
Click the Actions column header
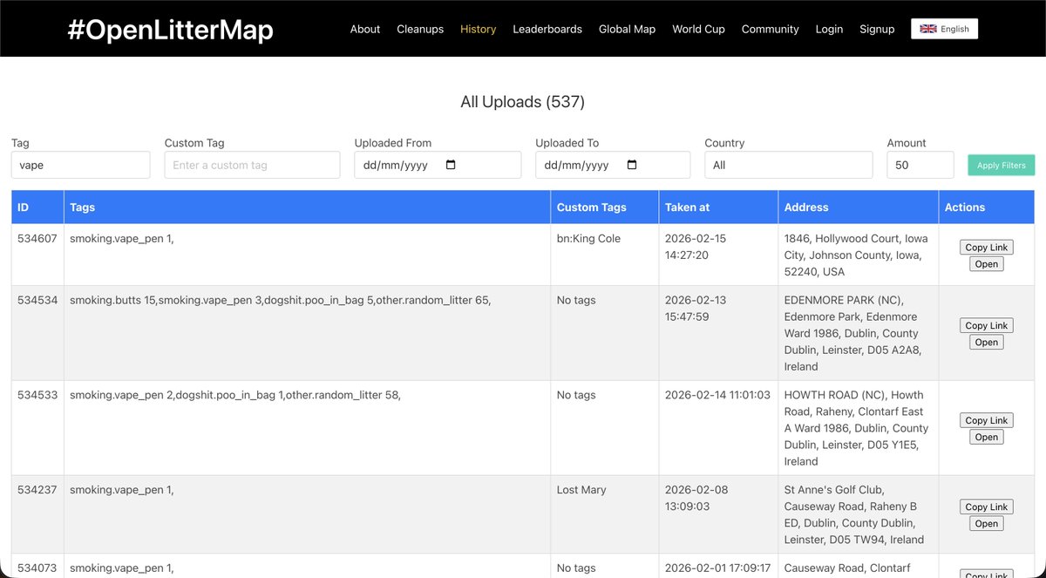[987, 207]
